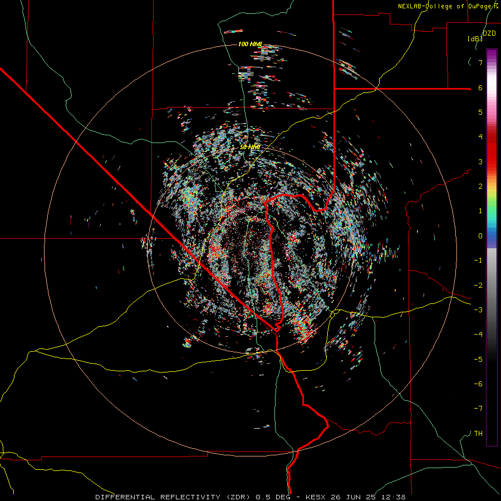Select the 1 value on the dB scale
Viewport: 501px width, 501px height.
click(480, 211)
